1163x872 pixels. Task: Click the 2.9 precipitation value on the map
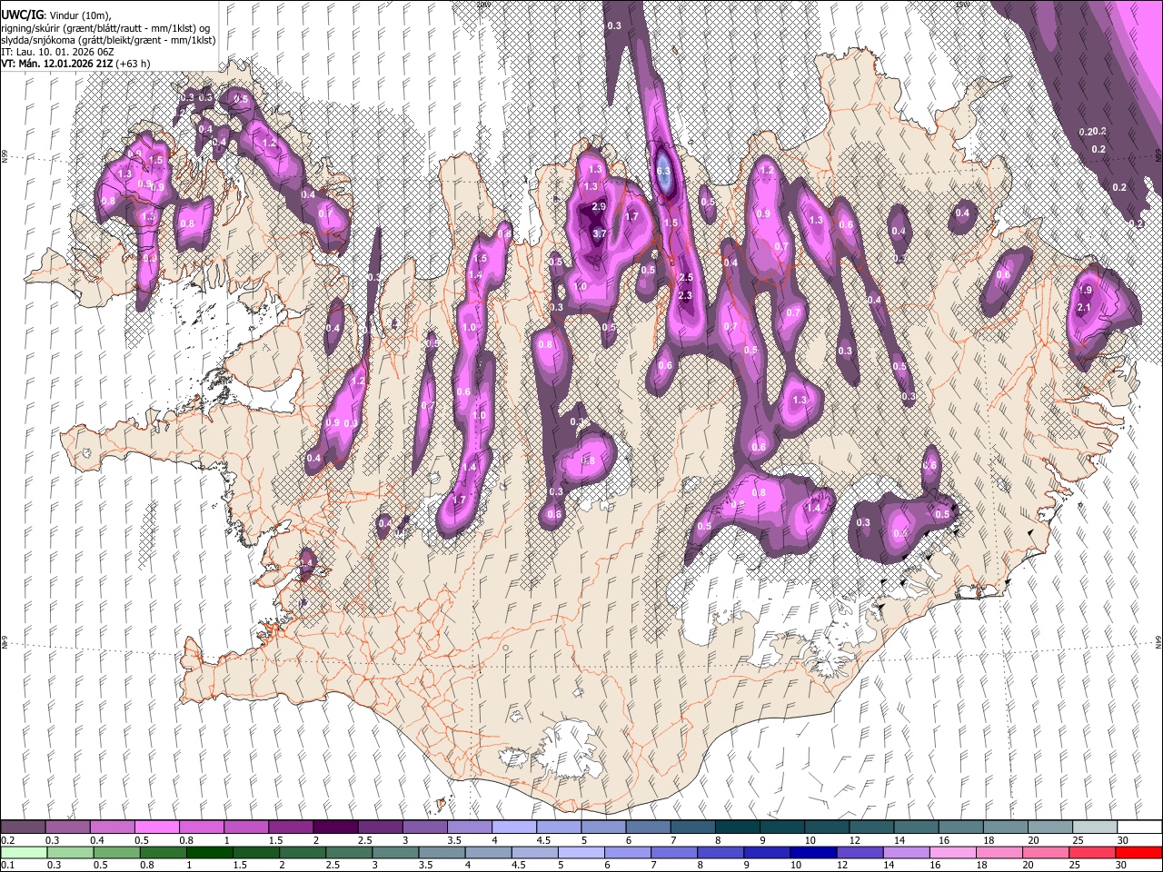(598, 207)
